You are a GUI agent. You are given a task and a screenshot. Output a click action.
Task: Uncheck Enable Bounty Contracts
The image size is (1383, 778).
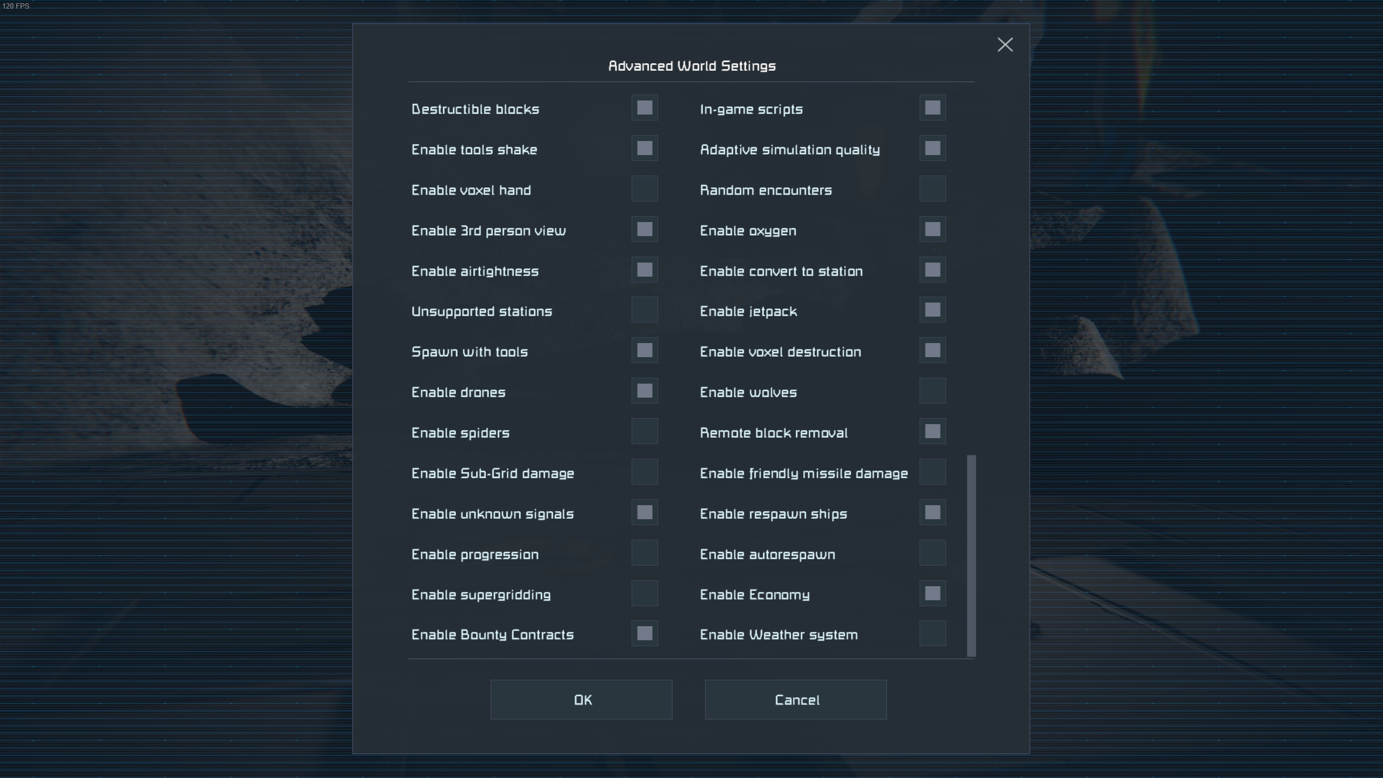[x=644, y=634]
